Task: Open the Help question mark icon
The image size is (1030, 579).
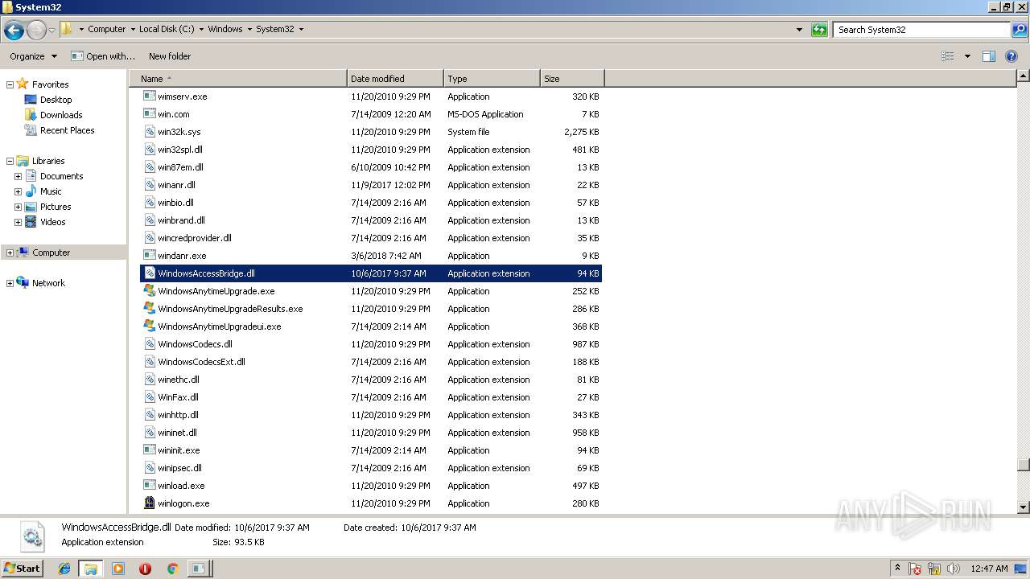Action: point(1011,56)
